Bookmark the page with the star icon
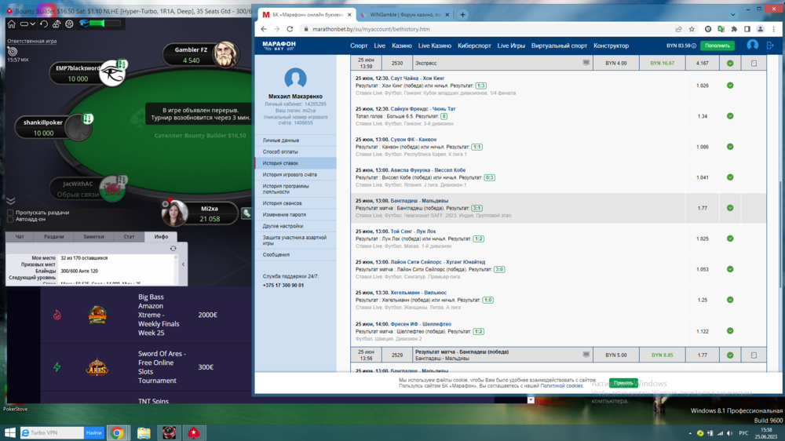Viewport: 785px width, 441px height. click(x=690, y=29)
